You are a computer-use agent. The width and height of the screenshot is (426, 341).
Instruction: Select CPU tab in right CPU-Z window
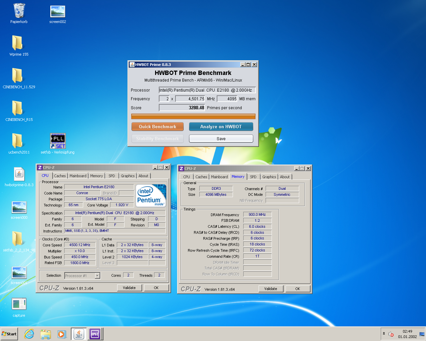pos(187,177)
